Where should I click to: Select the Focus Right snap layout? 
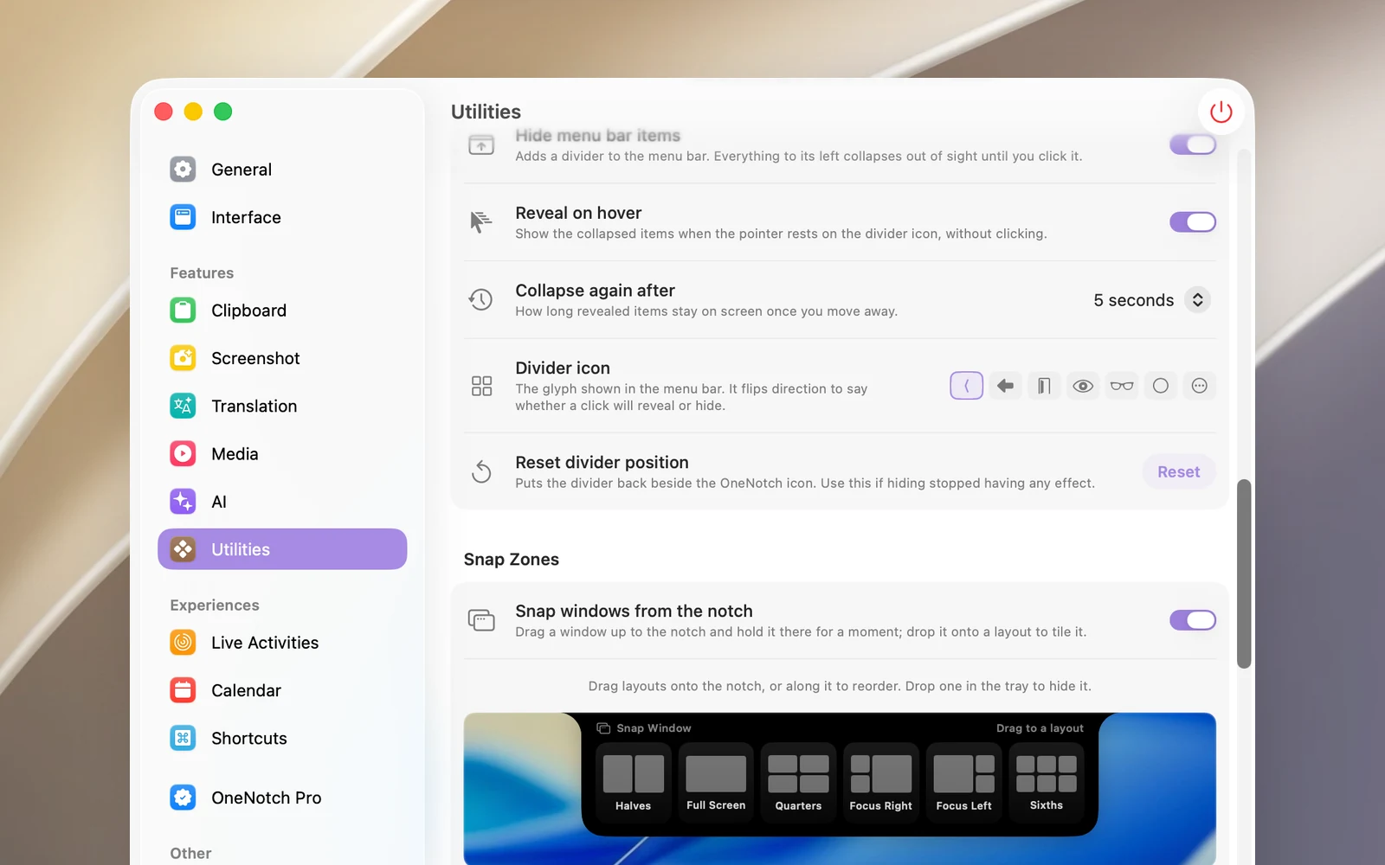pyautogui.click(x=881, y=781)
